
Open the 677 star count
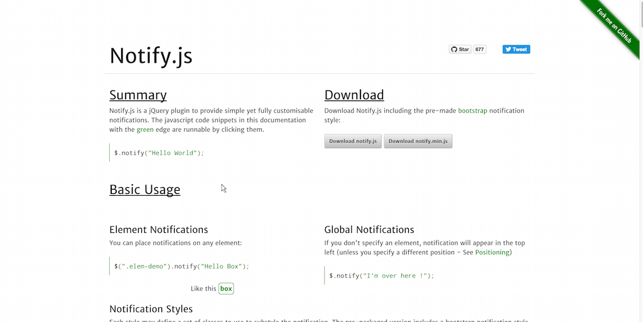(480, 50)
